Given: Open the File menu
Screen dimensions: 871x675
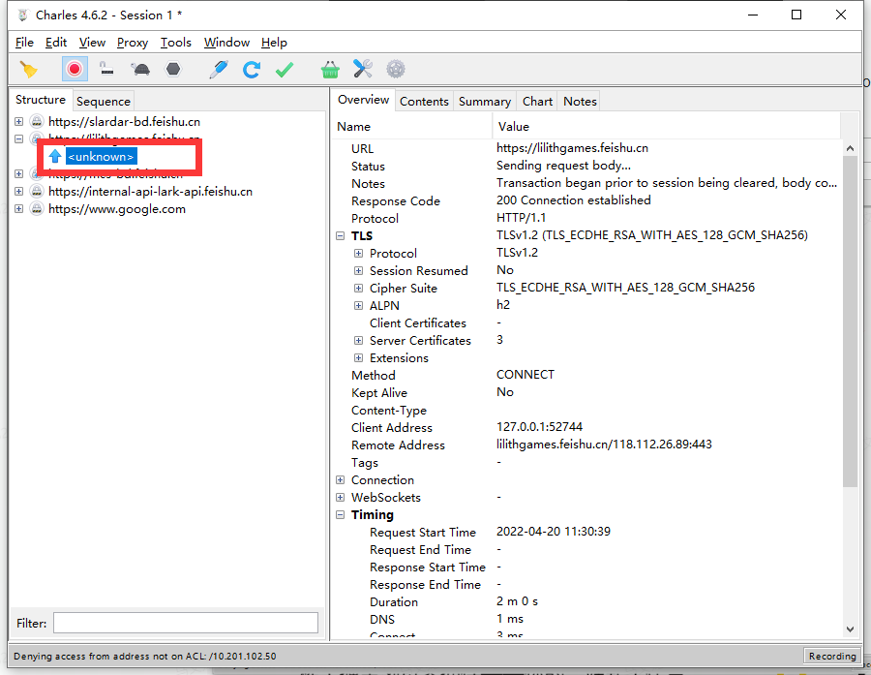Looking at the screenshot, I should tap(24, 43).
